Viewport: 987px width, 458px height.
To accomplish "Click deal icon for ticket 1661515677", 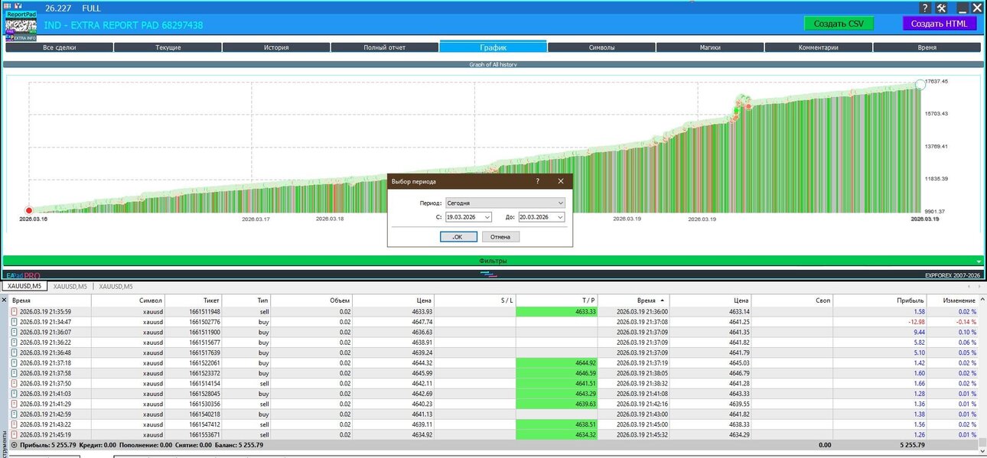I will (15, 342).
